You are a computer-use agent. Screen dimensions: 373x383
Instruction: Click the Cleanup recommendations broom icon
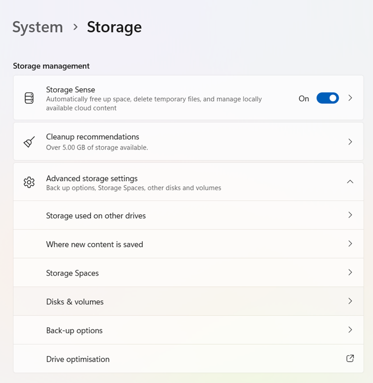pyautogui.click(x=29, y=142)
